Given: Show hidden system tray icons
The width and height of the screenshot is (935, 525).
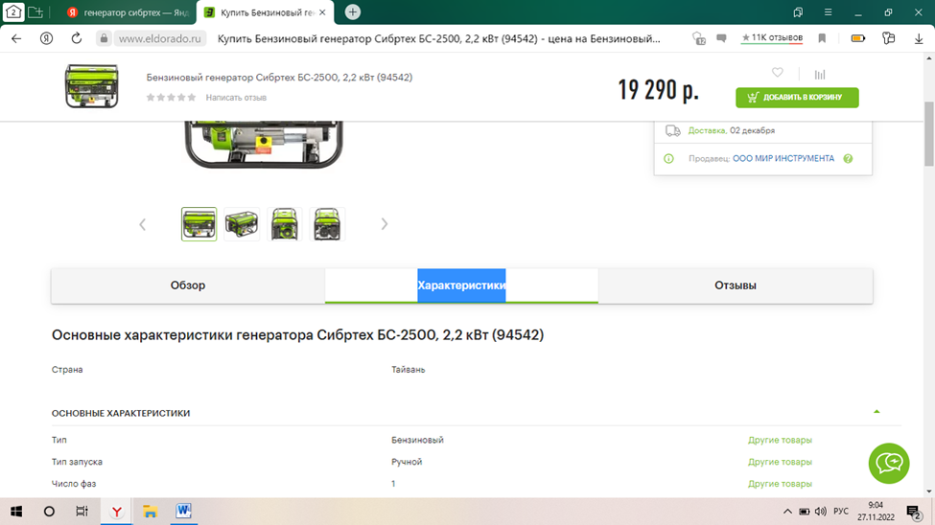Looking at the screenshot, I should pos(787,512).
